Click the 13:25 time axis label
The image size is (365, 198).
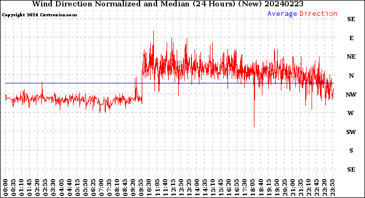point(189,187)
